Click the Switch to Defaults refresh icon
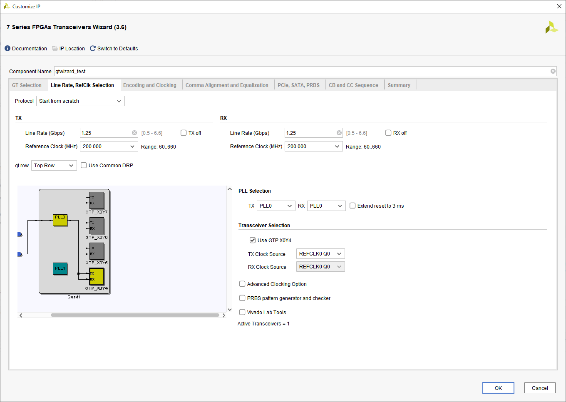This screenshot has width=566, height=402. [93, 49]
